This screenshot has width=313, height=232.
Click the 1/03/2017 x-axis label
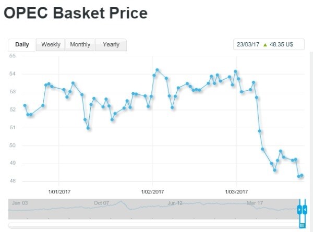pyautogui.click(x=236, y=191)
